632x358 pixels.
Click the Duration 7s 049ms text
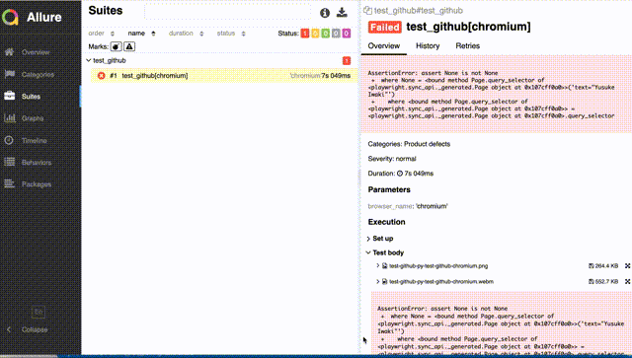point(401,174)
